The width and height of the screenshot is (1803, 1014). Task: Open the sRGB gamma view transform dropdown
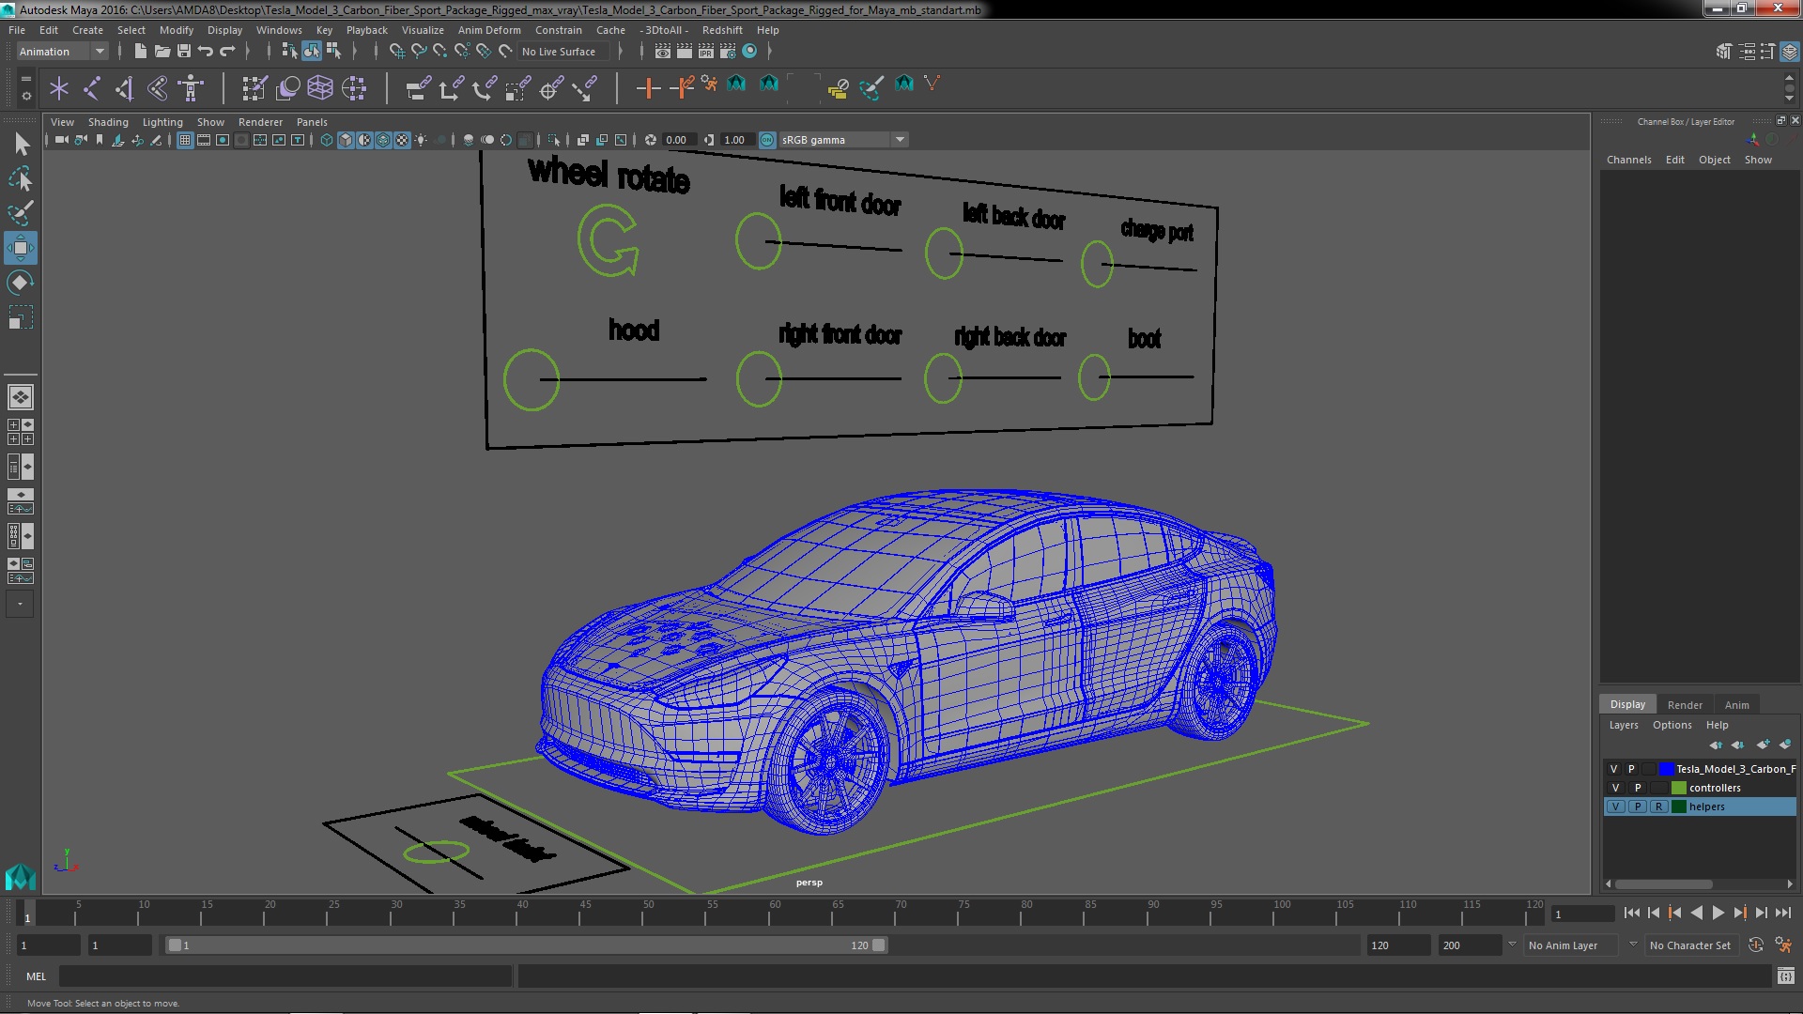(843, 140)
